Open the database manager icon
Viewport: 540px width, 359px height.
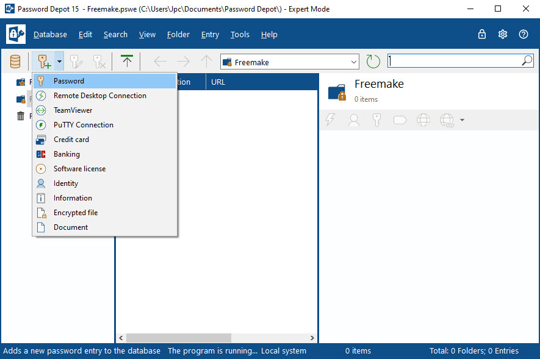pyautogui.click(x=15, y=62)
